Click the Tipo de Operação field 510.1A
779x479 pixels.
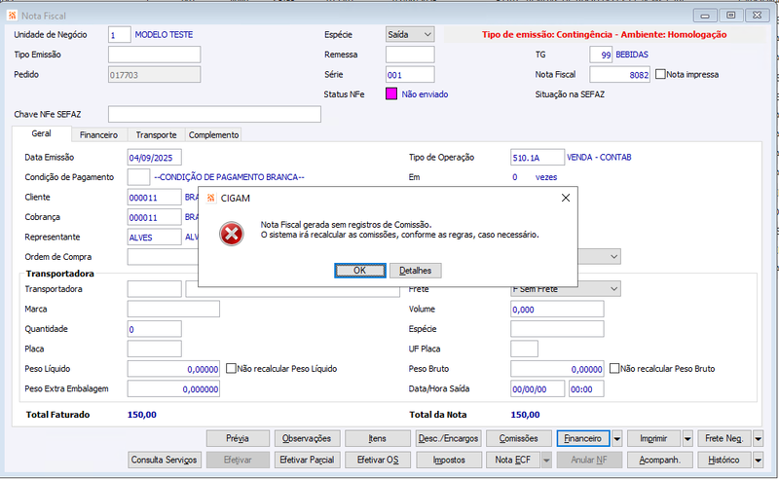538,158
